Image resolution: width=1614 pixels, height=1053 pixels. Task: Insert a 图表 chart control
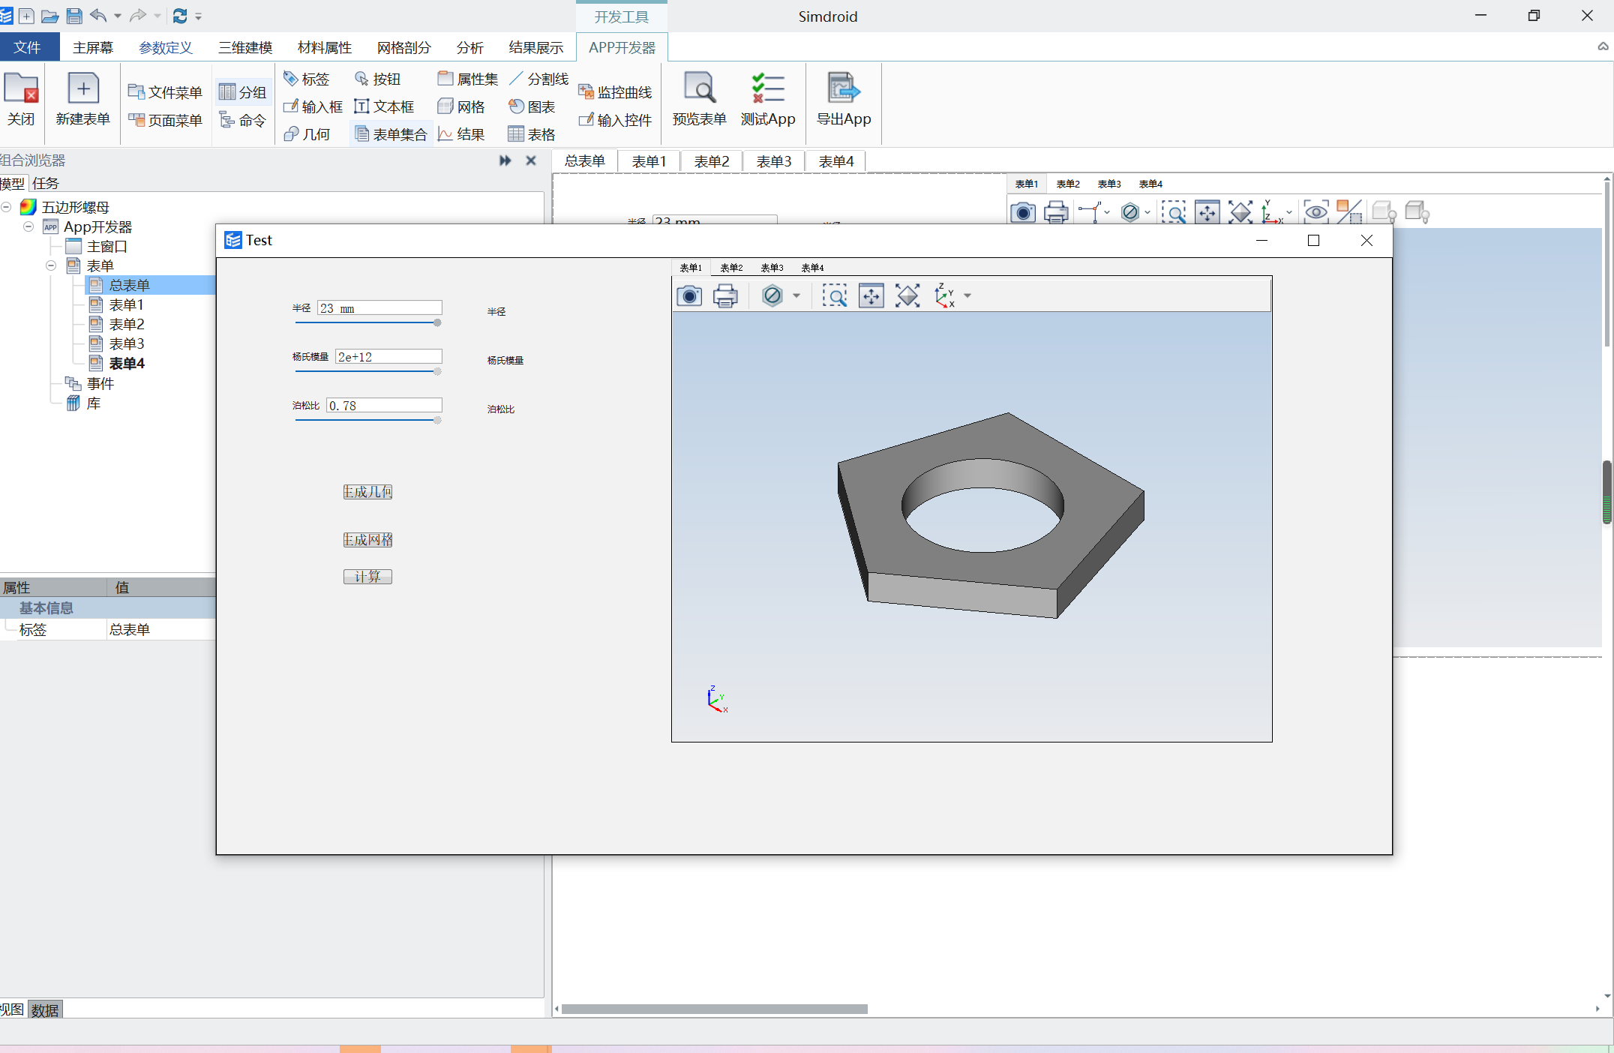point(532,106)
